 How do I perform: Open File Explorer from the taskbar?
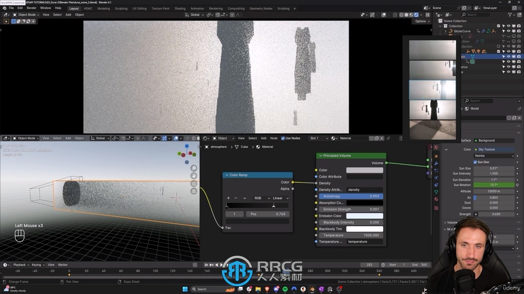258,289
